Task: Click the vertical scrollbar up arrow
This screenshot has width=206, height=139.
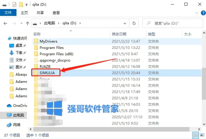Action: pos(204,33)
